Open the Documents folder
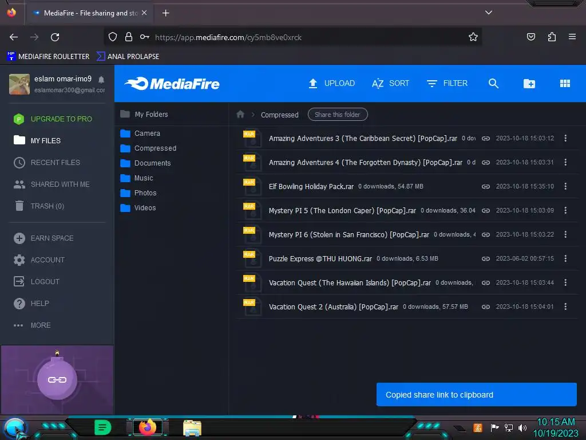The width and height of the screenshot is (586, 440). [145, 163]
